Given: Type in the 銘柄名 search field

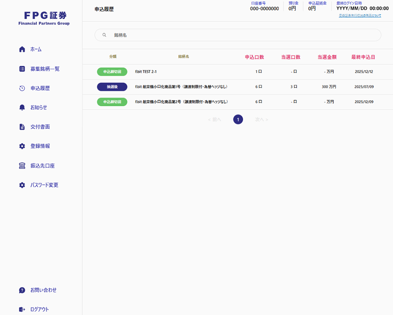Looking at the screenshot, I should coord(243,35).
